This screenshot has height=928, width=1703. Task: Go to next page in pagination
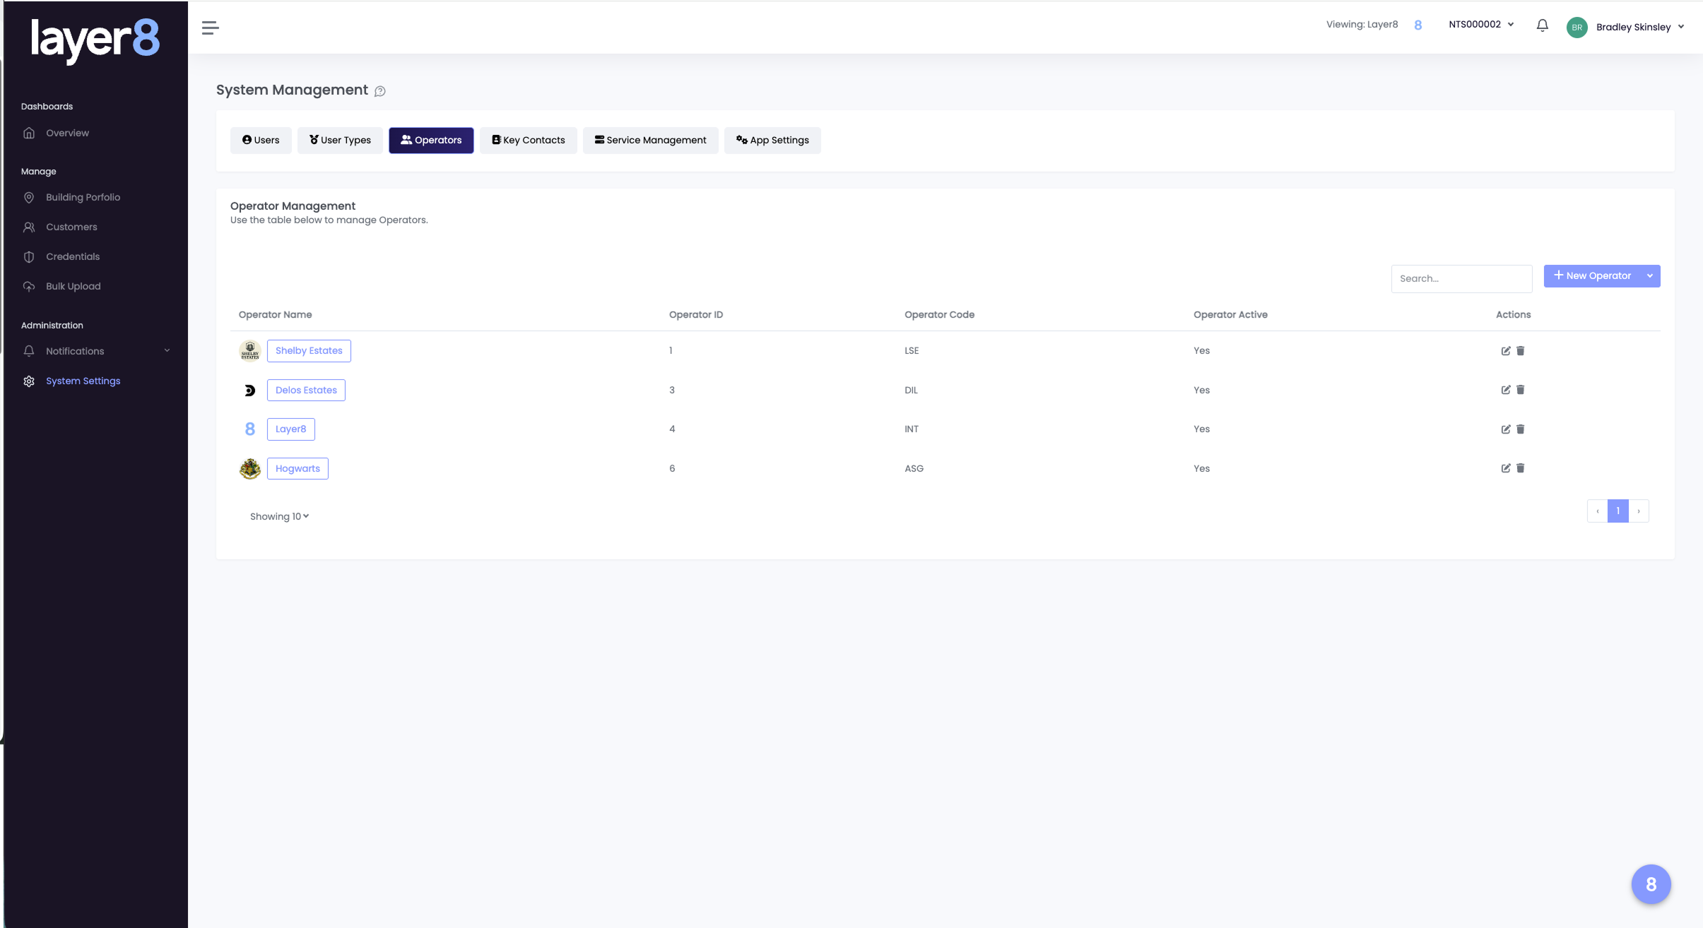1638,511
